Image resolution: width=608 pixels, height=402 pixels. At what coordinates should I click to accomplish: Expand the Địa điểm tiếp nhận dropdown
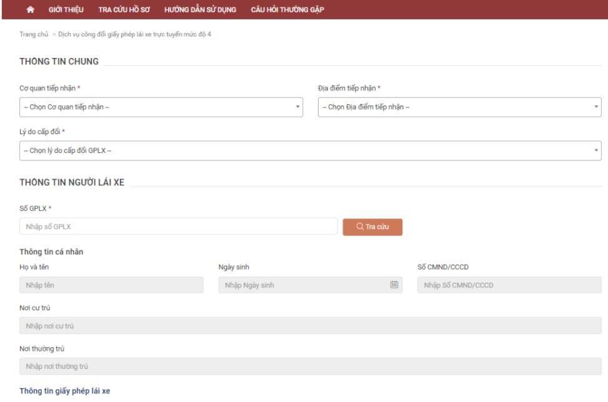[x=459, y=107]
